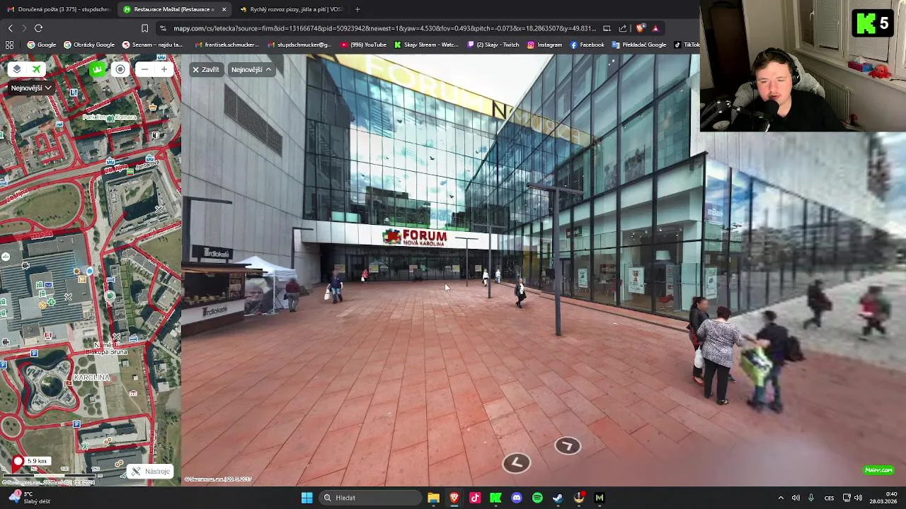
Task: Move forward using left panorama arrow
Action: (516, 462)
